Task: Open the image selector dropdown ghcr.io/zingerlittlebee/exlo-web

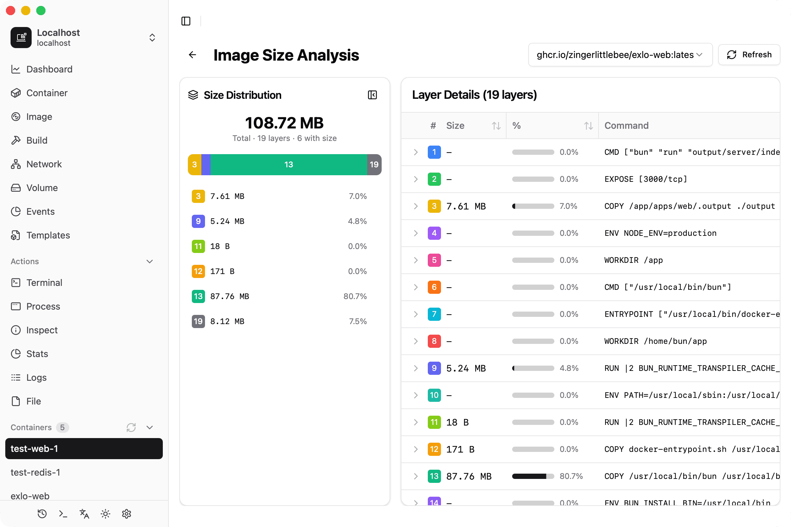Action: (x=620, y=55)
